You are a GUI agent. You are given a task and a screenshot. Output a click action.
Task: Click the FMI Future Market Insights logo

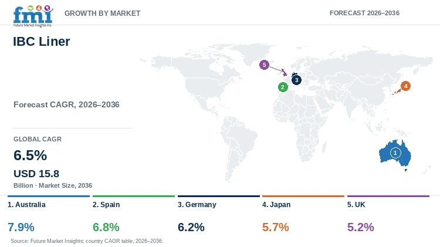[33, 16]
